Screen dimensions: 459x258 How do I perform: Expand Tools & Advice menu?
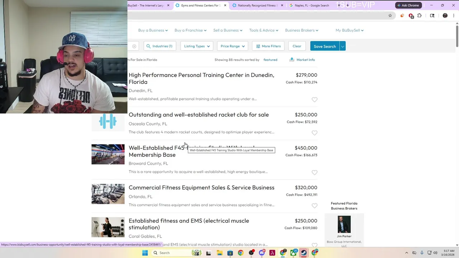pos(264,30)
